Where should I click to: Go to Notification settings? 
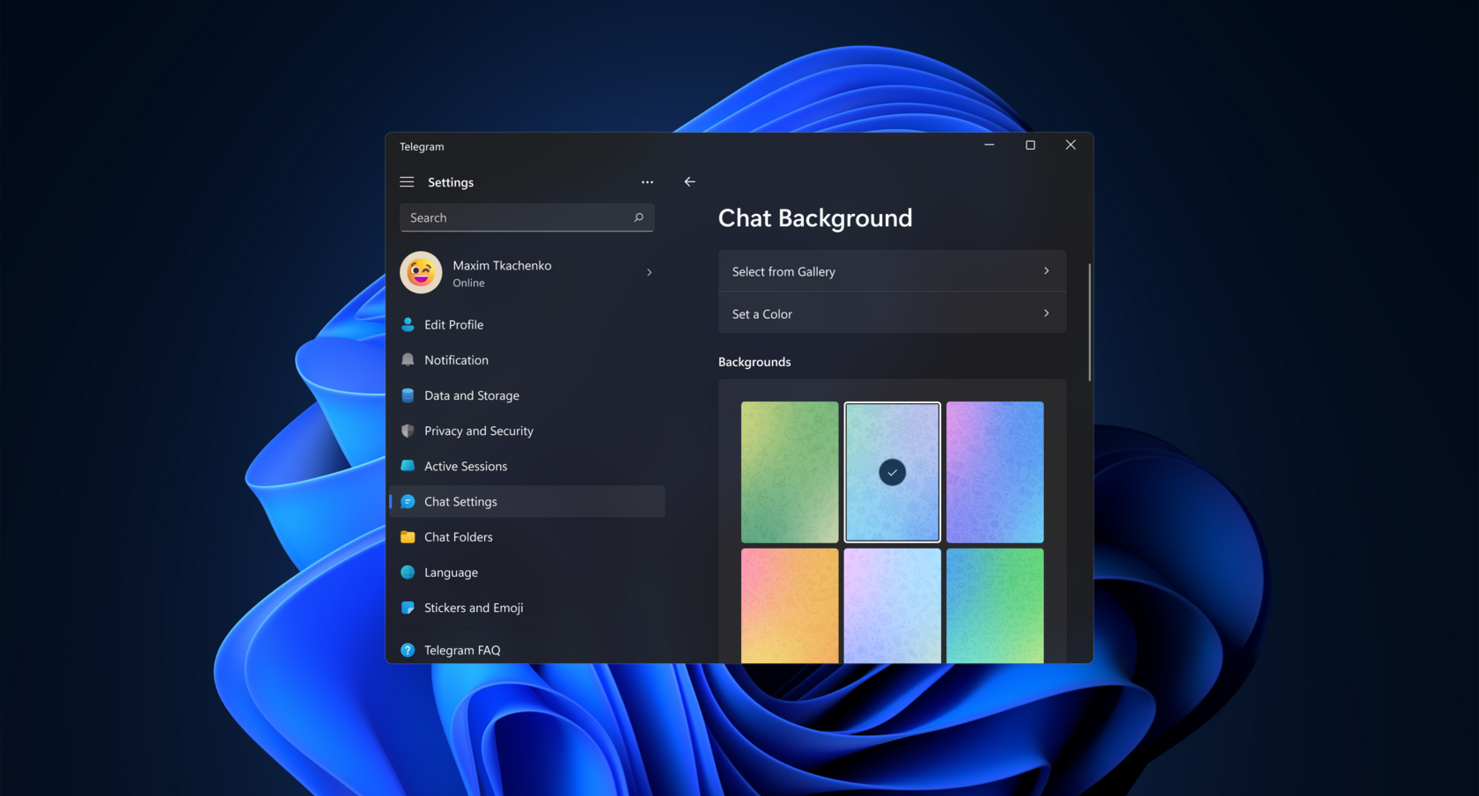point(526,360)
